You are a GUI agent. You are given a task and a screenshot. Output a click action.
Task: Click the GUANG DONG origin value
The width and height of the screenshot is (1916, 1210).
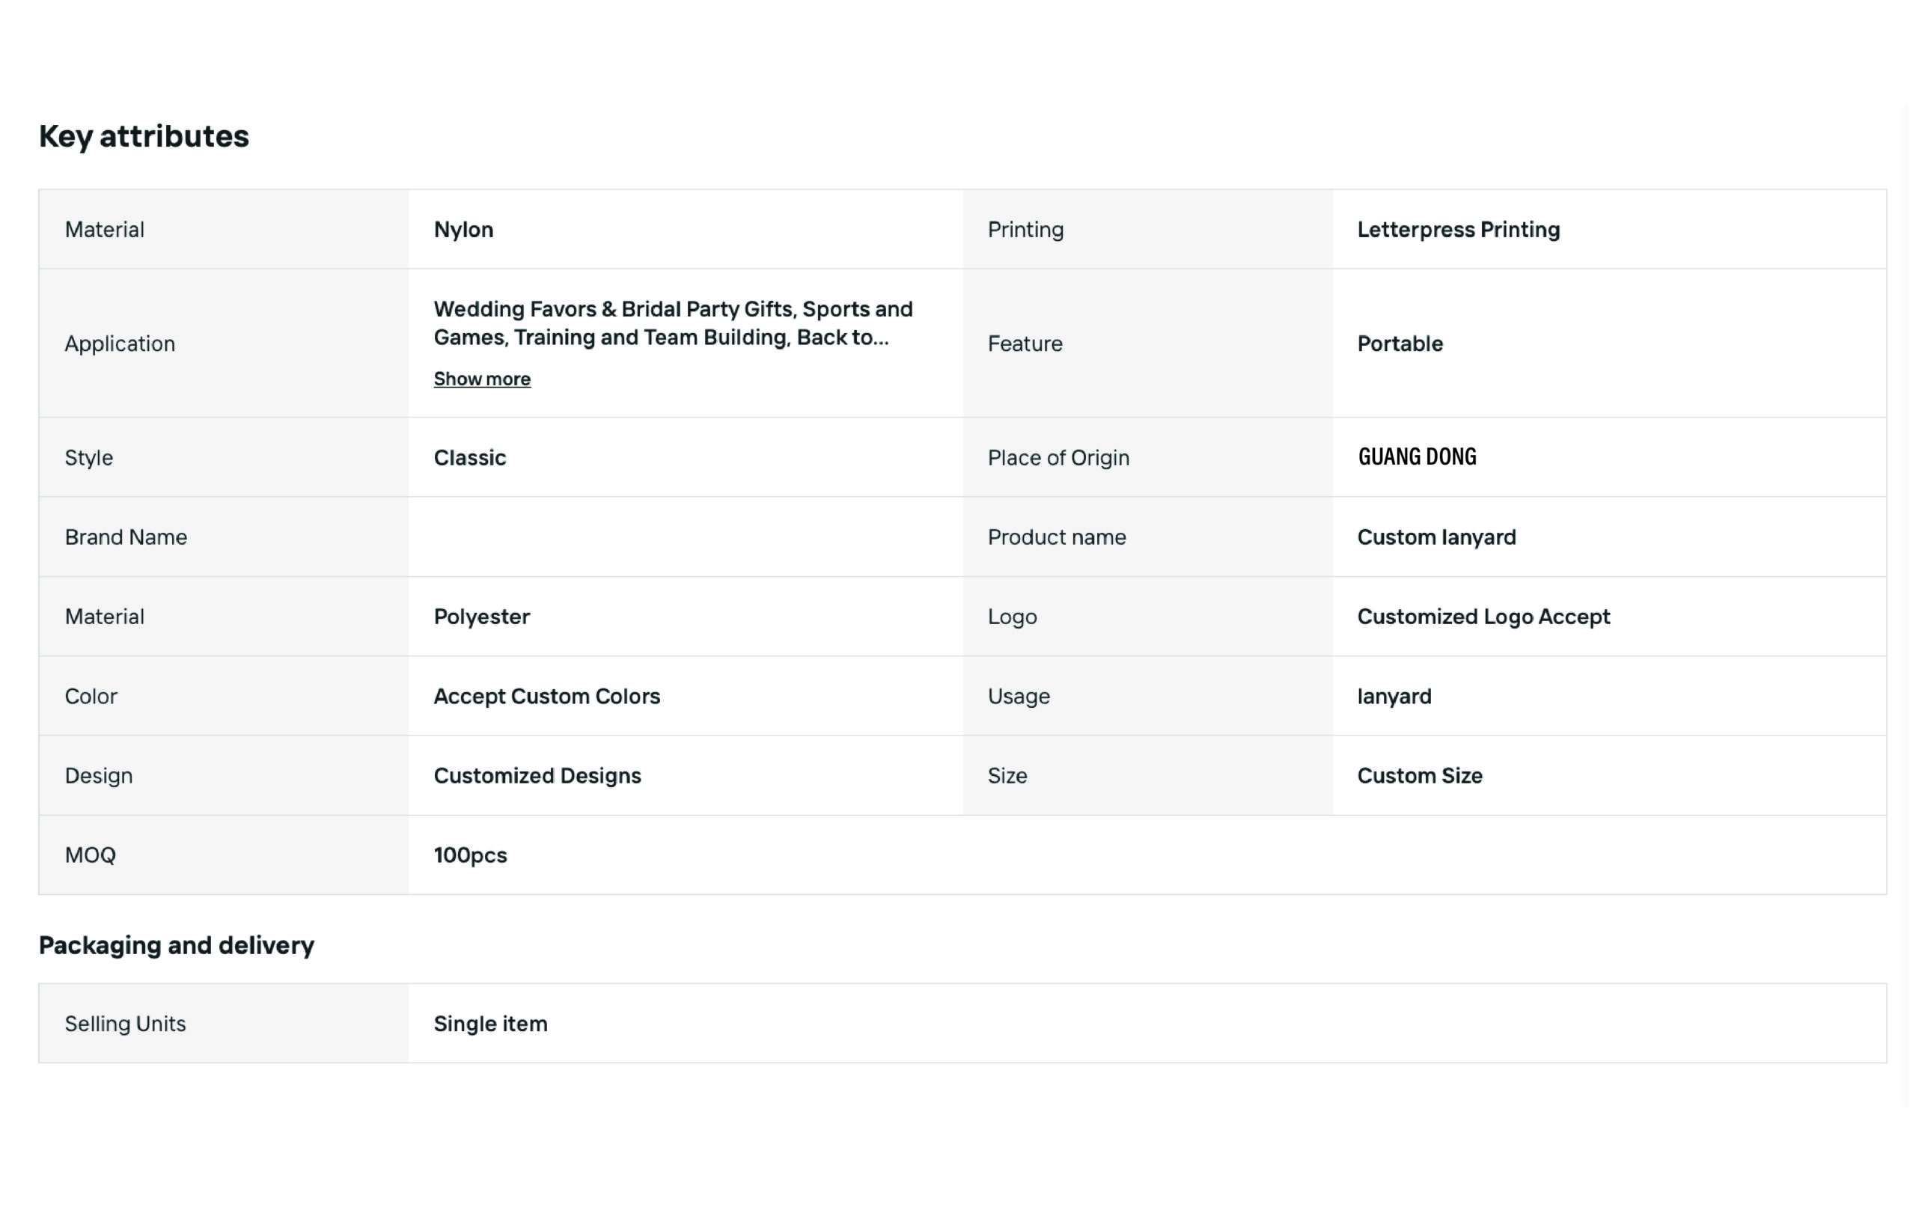[x=1416, y=456]
